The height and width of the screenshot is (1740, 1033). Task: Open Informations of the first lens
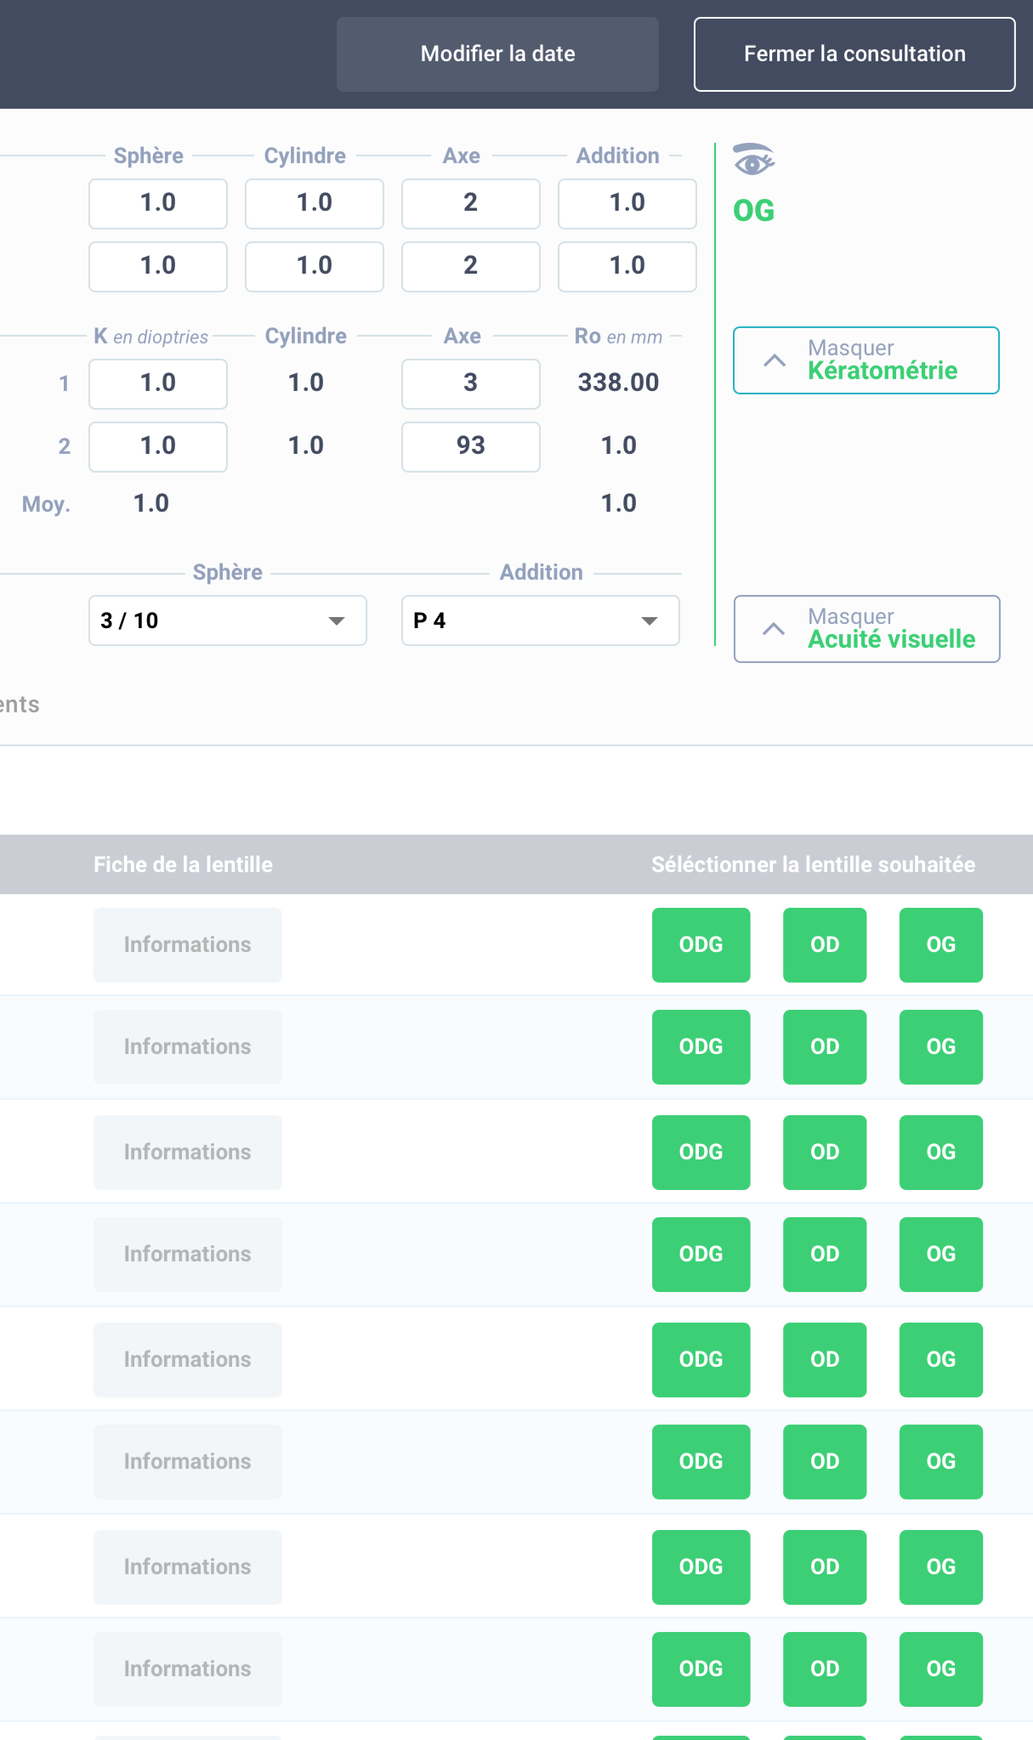pos(188,945)
